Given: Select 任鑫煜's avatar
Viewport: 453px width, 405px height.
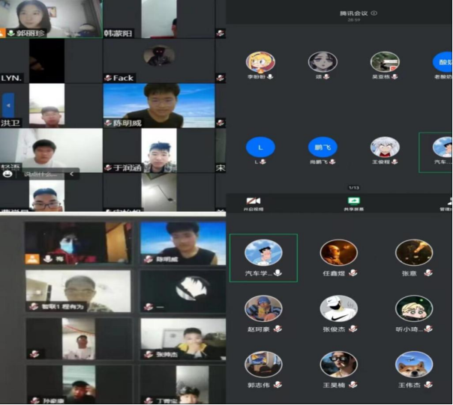Looking at the screenshot, I should coord(338,252).
